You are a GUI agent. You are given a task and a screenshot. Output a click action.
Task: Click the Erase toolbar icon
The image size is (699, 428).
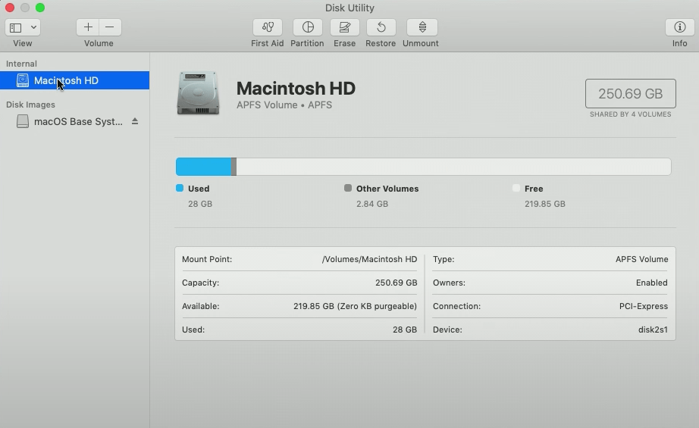point(344,27)
